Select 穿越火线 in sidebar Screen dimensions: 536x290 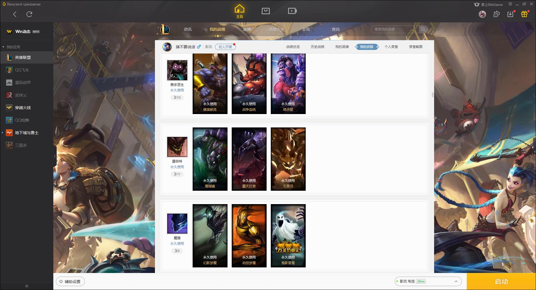coord(27,108)
